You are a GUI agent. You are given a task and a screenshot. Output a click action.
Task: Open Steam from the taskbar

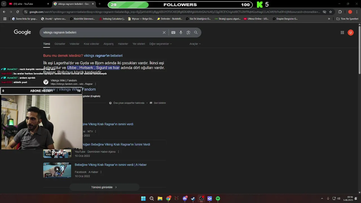tap(193, 198)
